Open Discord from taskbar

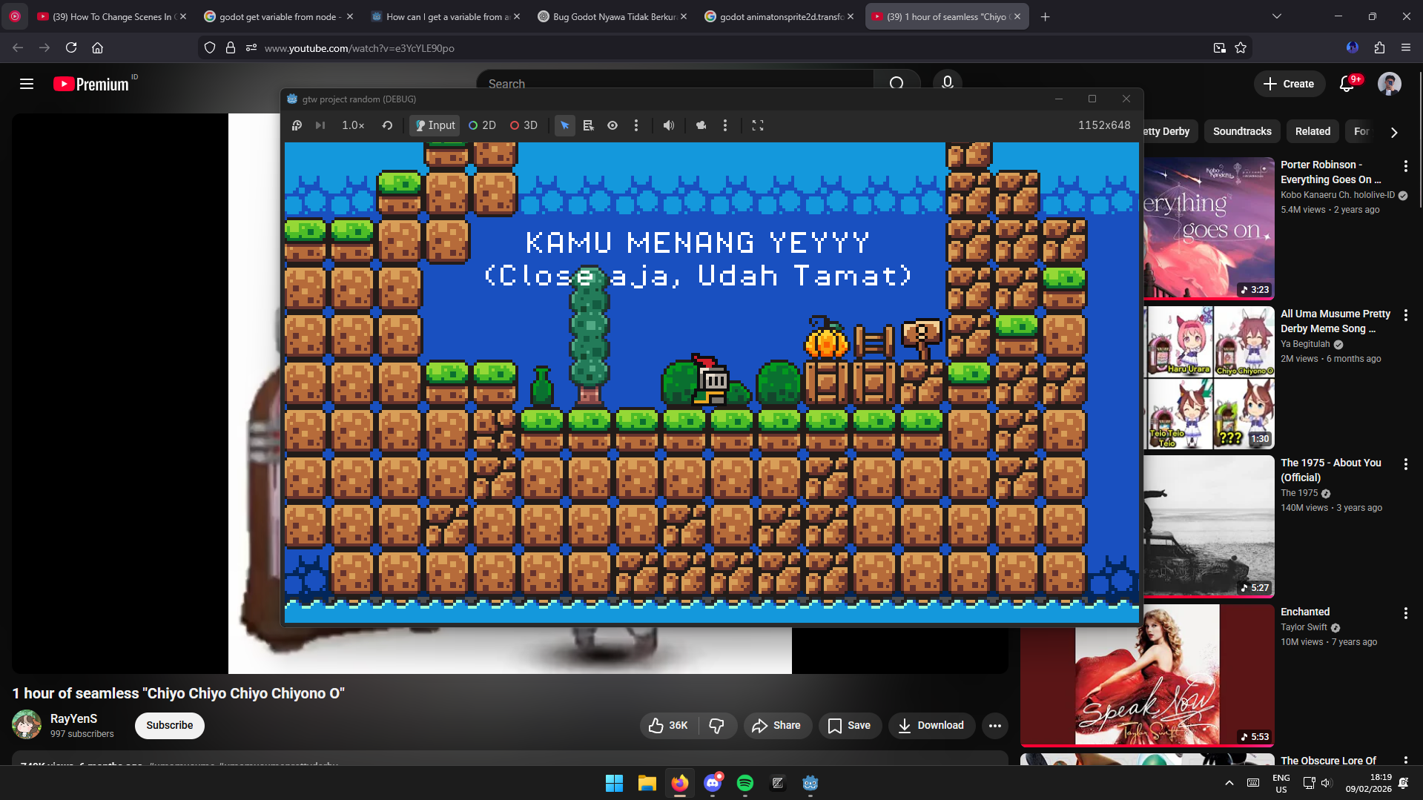coord(713,783)
